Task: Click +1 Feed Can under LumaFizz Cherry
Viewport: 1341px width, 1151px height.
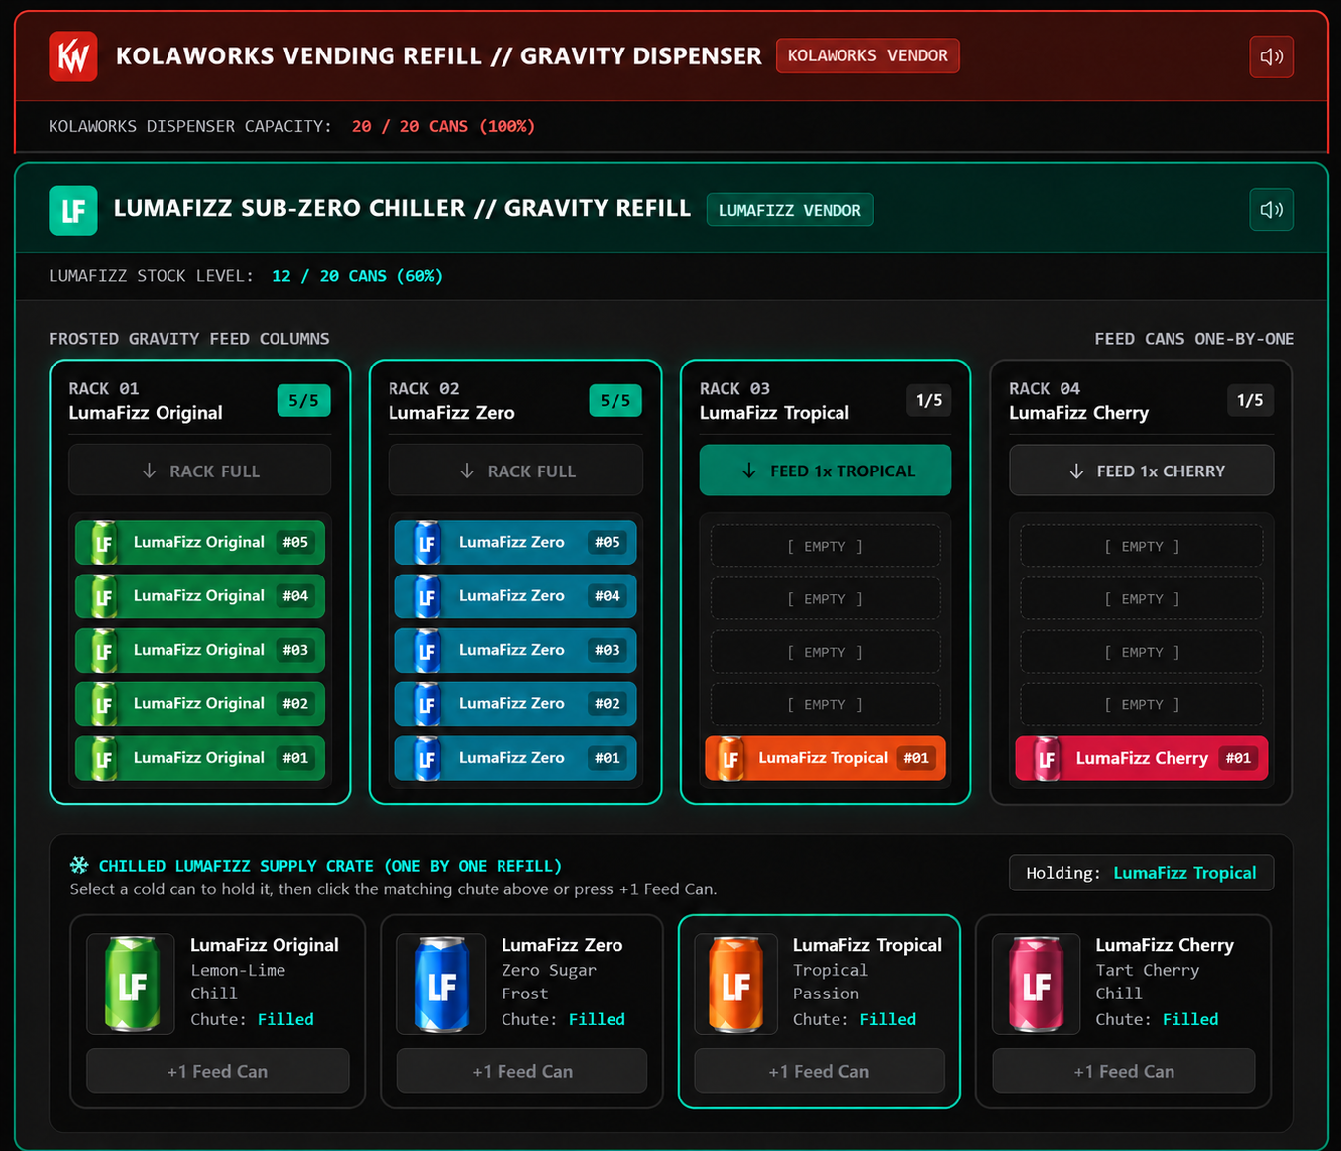Action: 1124,1071
